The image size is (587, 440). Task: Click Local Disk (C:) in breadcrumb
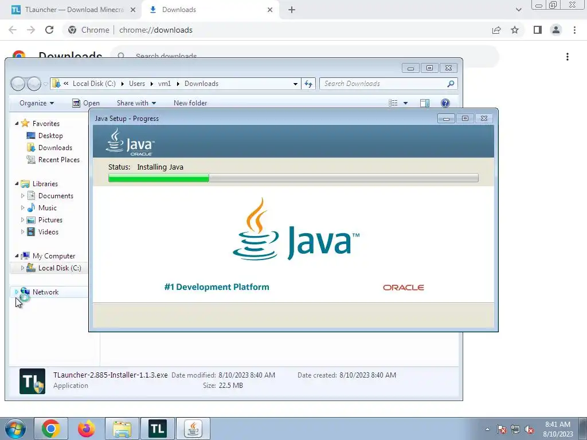(x=94, y=84)
